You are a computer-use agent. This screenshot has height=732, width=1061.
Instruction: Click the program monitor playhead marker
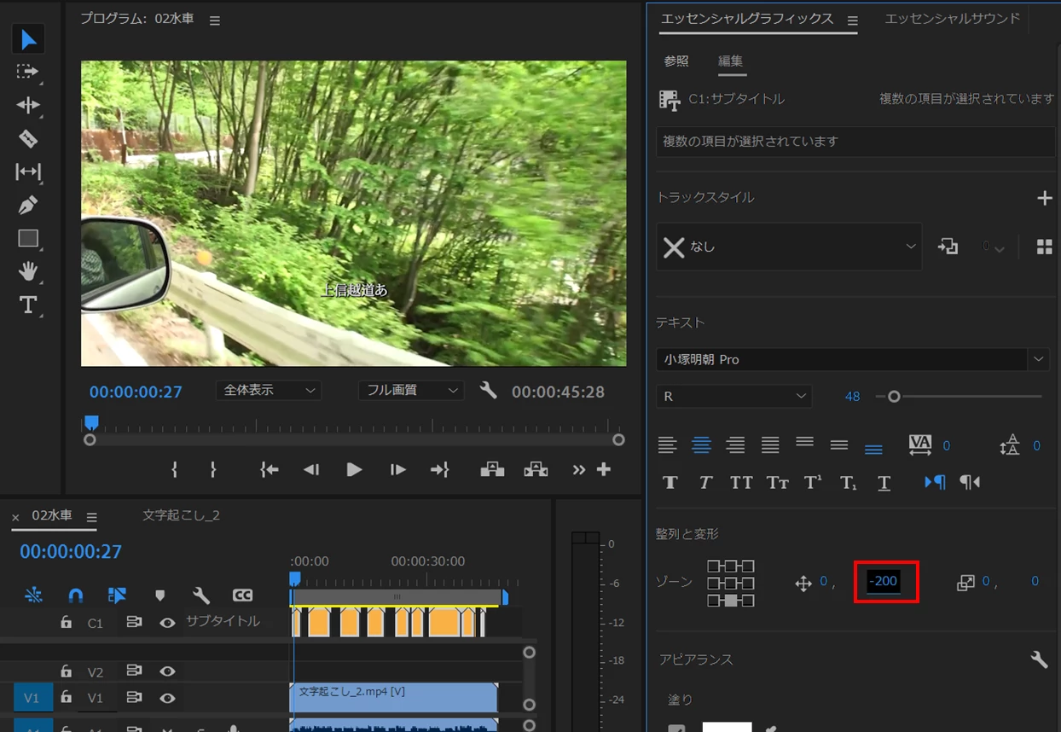coord(91,422)
